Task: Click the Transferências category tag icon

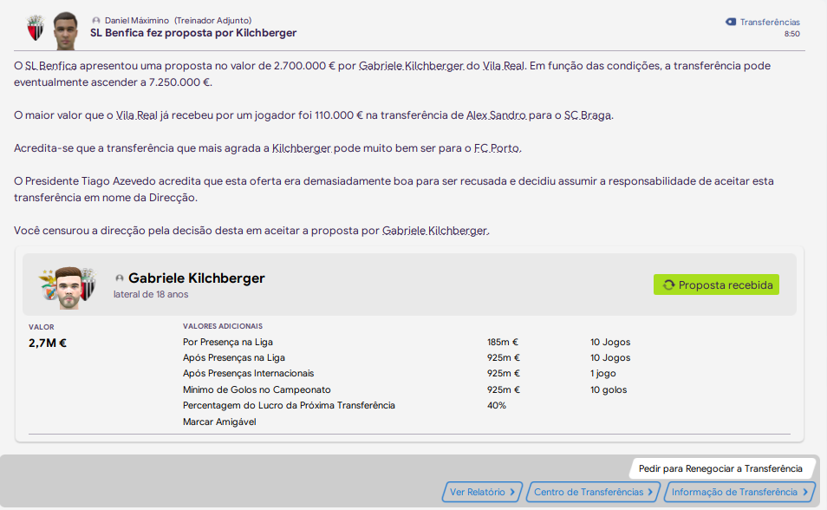Action: (731, 22)
